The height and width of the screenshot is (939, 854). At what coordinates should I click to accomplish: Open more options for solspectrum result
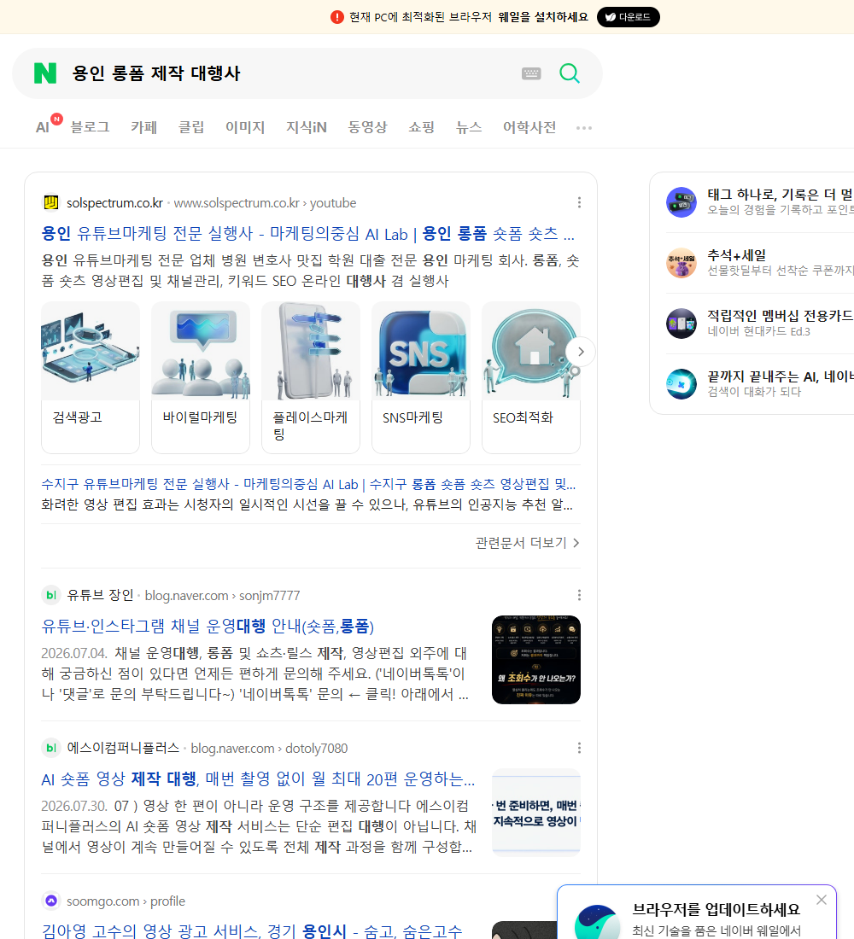(x=579, y=202)
